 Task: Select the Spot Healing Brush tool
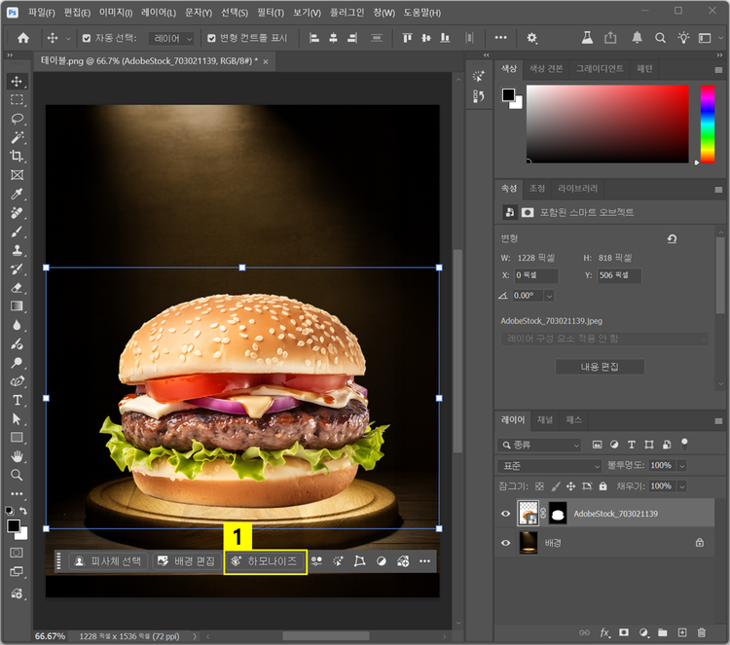pos(17,213)
